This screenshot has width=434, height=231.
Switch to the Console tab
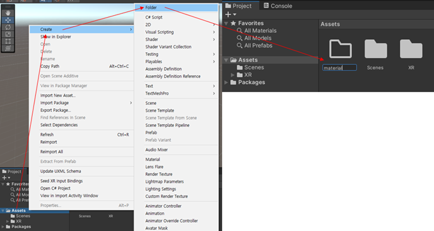coord(278,6)
